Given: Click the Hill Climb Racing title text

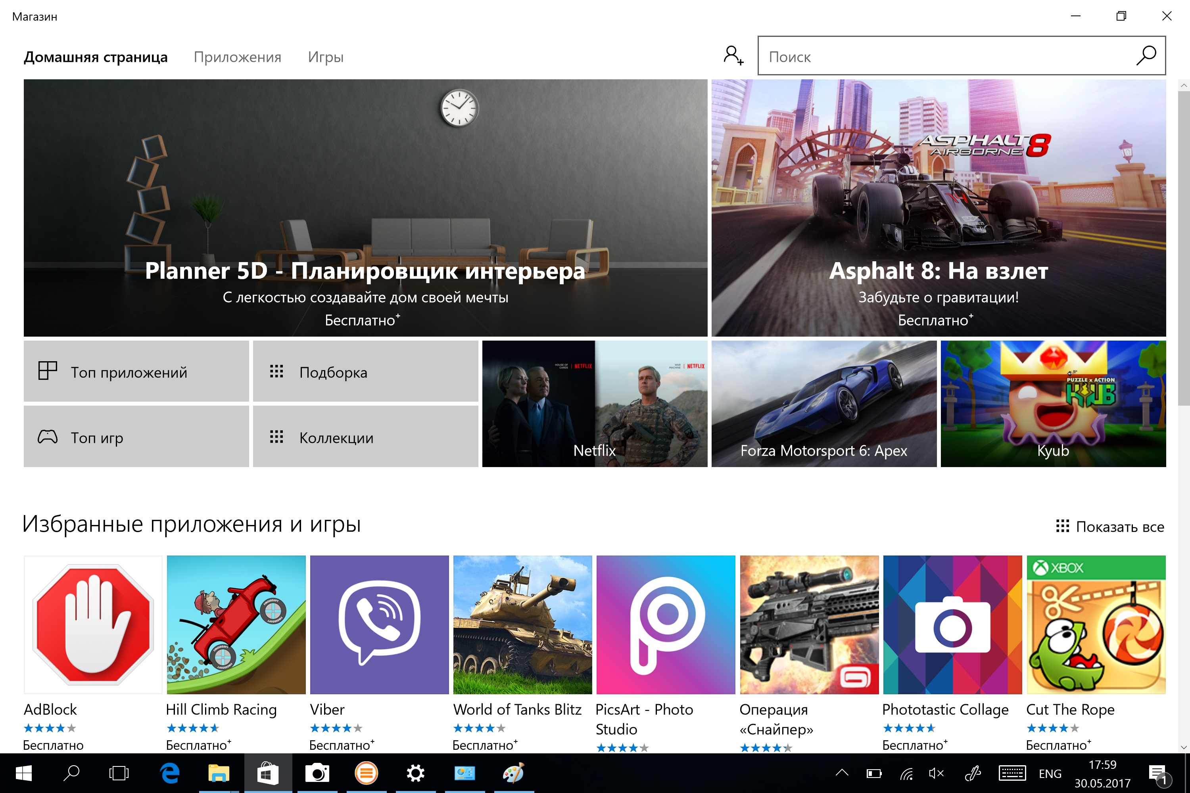Looking at the screenshot, I should [x=221, y=710].
